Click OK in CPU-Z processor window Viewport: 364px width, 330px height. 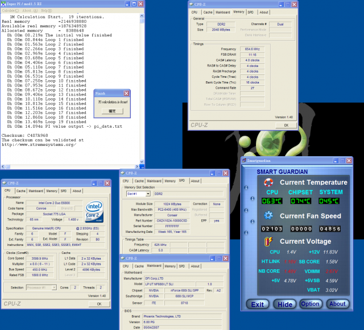point(99,304)
